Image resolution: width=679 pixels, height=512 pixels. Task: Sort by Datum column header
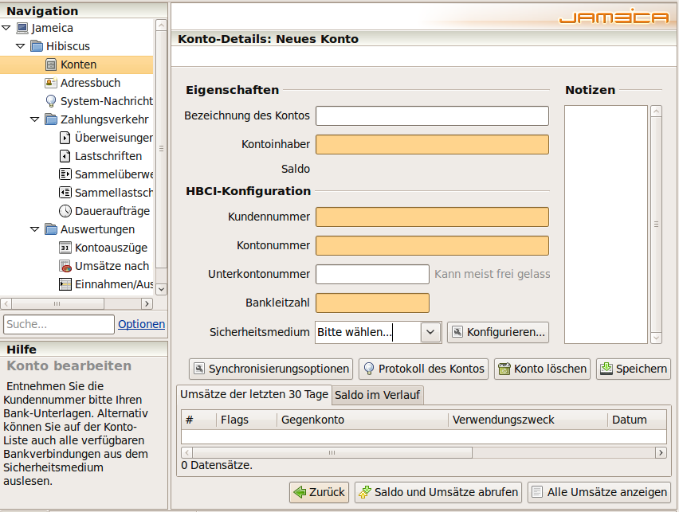pyautogui.click(x=637, y=420)
